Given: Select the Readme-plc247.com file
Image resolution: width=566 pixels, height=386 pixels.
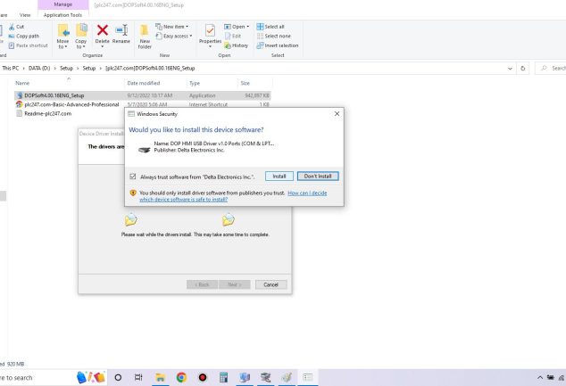Looking at the screenshot, I should pyautogui.click(x=44, y=113).
